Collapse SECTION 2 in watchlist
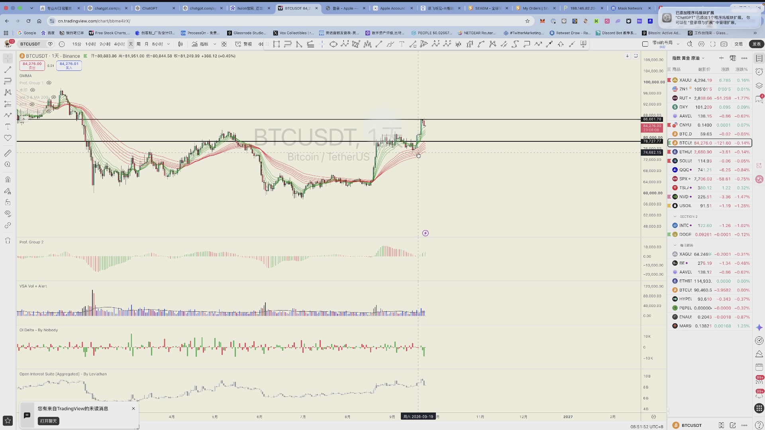The width and height of the screenshot is (765, 430). (x=675, y=217)
